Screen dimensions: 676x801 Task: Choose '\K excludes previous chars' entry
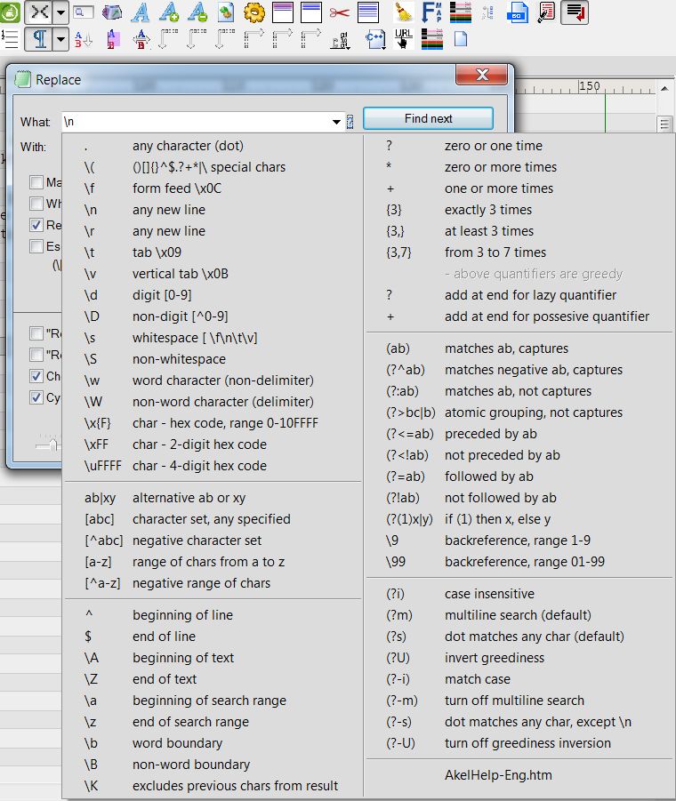(213, 786)
